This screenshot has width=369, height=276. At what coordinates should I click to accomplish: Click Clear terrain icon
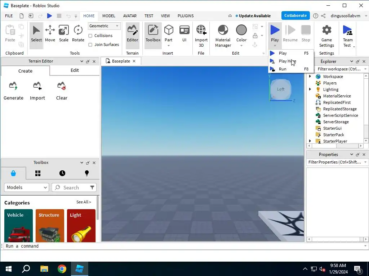(x=62, y=91)
